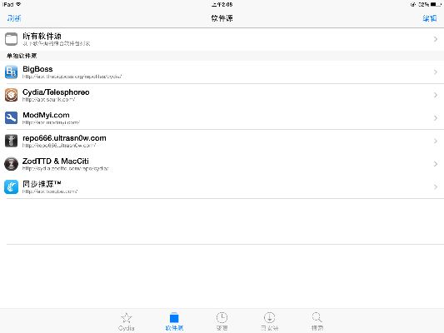Expand 所有软件源 row chevron
Image resolution: width=444 pixels, height=333 pixels.
point(436,39)
